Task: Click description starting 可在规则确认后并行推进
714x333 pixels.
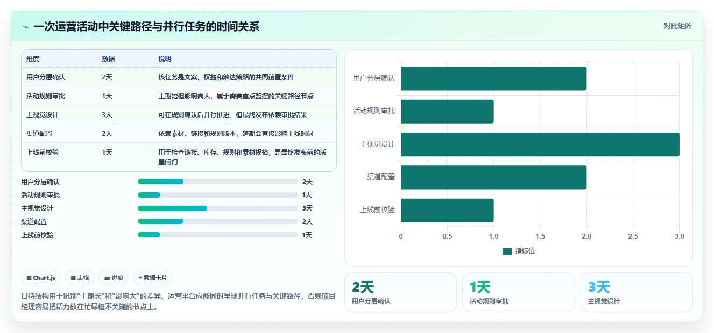Action: (x=232, y=115)
